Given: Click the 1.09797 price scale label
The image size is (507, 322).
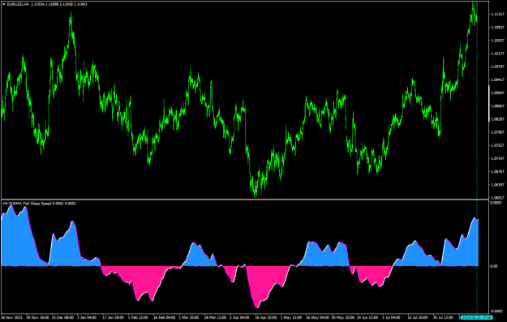Looking at the screenshot, I should [497, 67].
